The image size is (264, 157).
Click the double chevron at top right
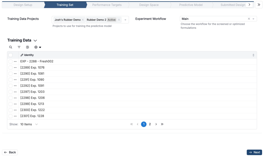coord(259,5)
